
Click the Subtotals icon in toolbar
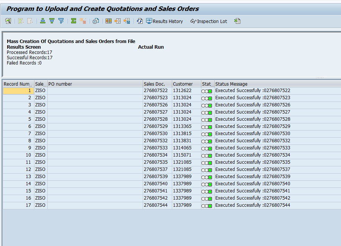(83, 21)
